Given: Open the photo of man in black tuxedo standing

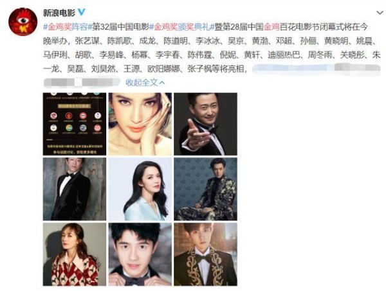Looking at the screenshot, I should click(x=75, y=189).
